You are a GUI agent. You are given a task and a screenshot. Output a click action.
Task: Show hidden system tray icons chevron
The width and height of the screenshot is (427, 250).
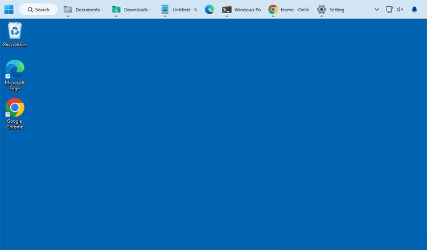(377, 10)
